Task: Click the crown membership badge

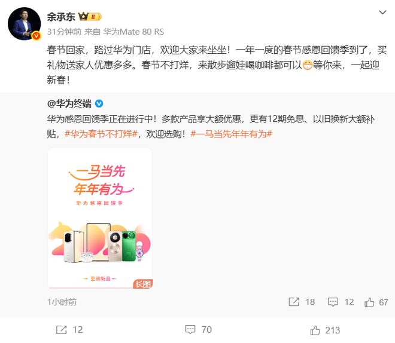Action: (x=90, y=17)
